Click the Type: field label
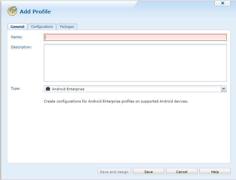Viewport: 236px width, 180px height. (16, 88)
